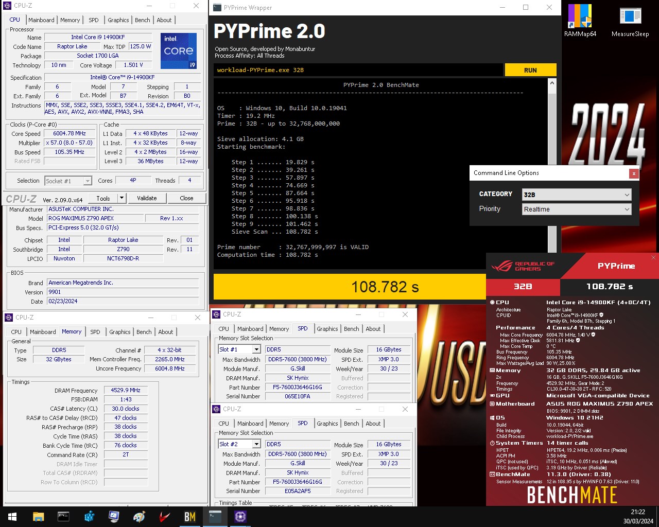
Task: Click the Mem Controller Freq. value 2265.0 MHz
Action: [170, 359]
